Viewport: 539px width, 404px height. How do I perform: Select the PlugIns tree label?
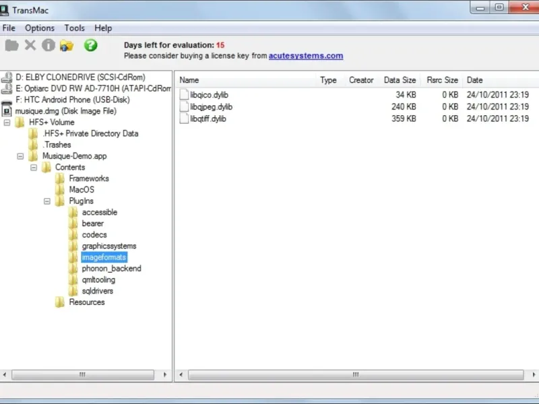pyautogui.click(x=81, y=201)
